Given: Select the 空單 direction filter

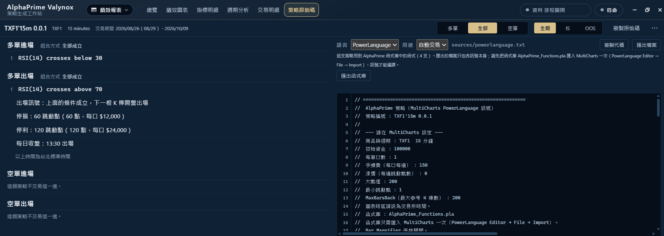Looking at the screenshot, I should coord(513,28).
